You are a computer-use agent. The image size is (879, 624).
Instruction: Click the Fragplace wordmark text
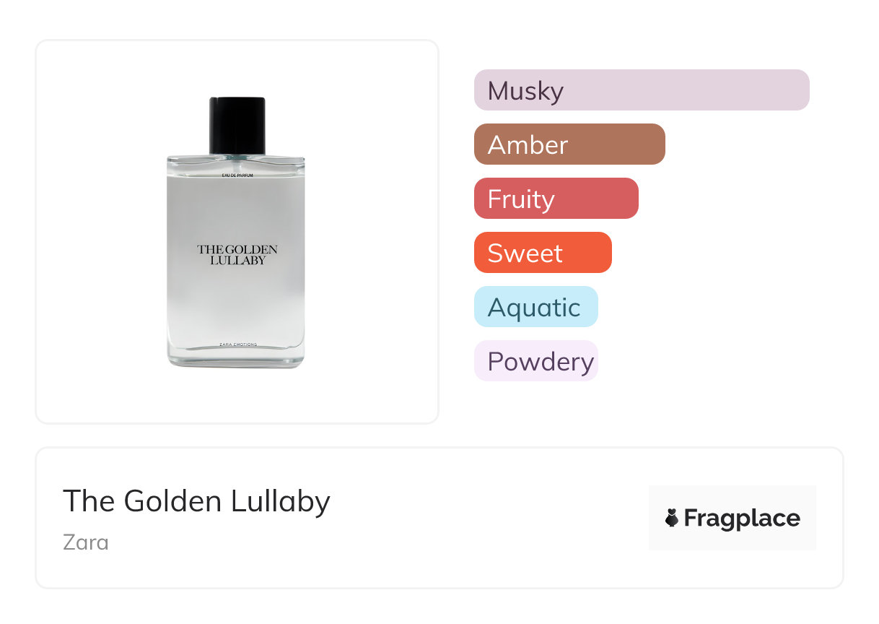coord(742,518)
